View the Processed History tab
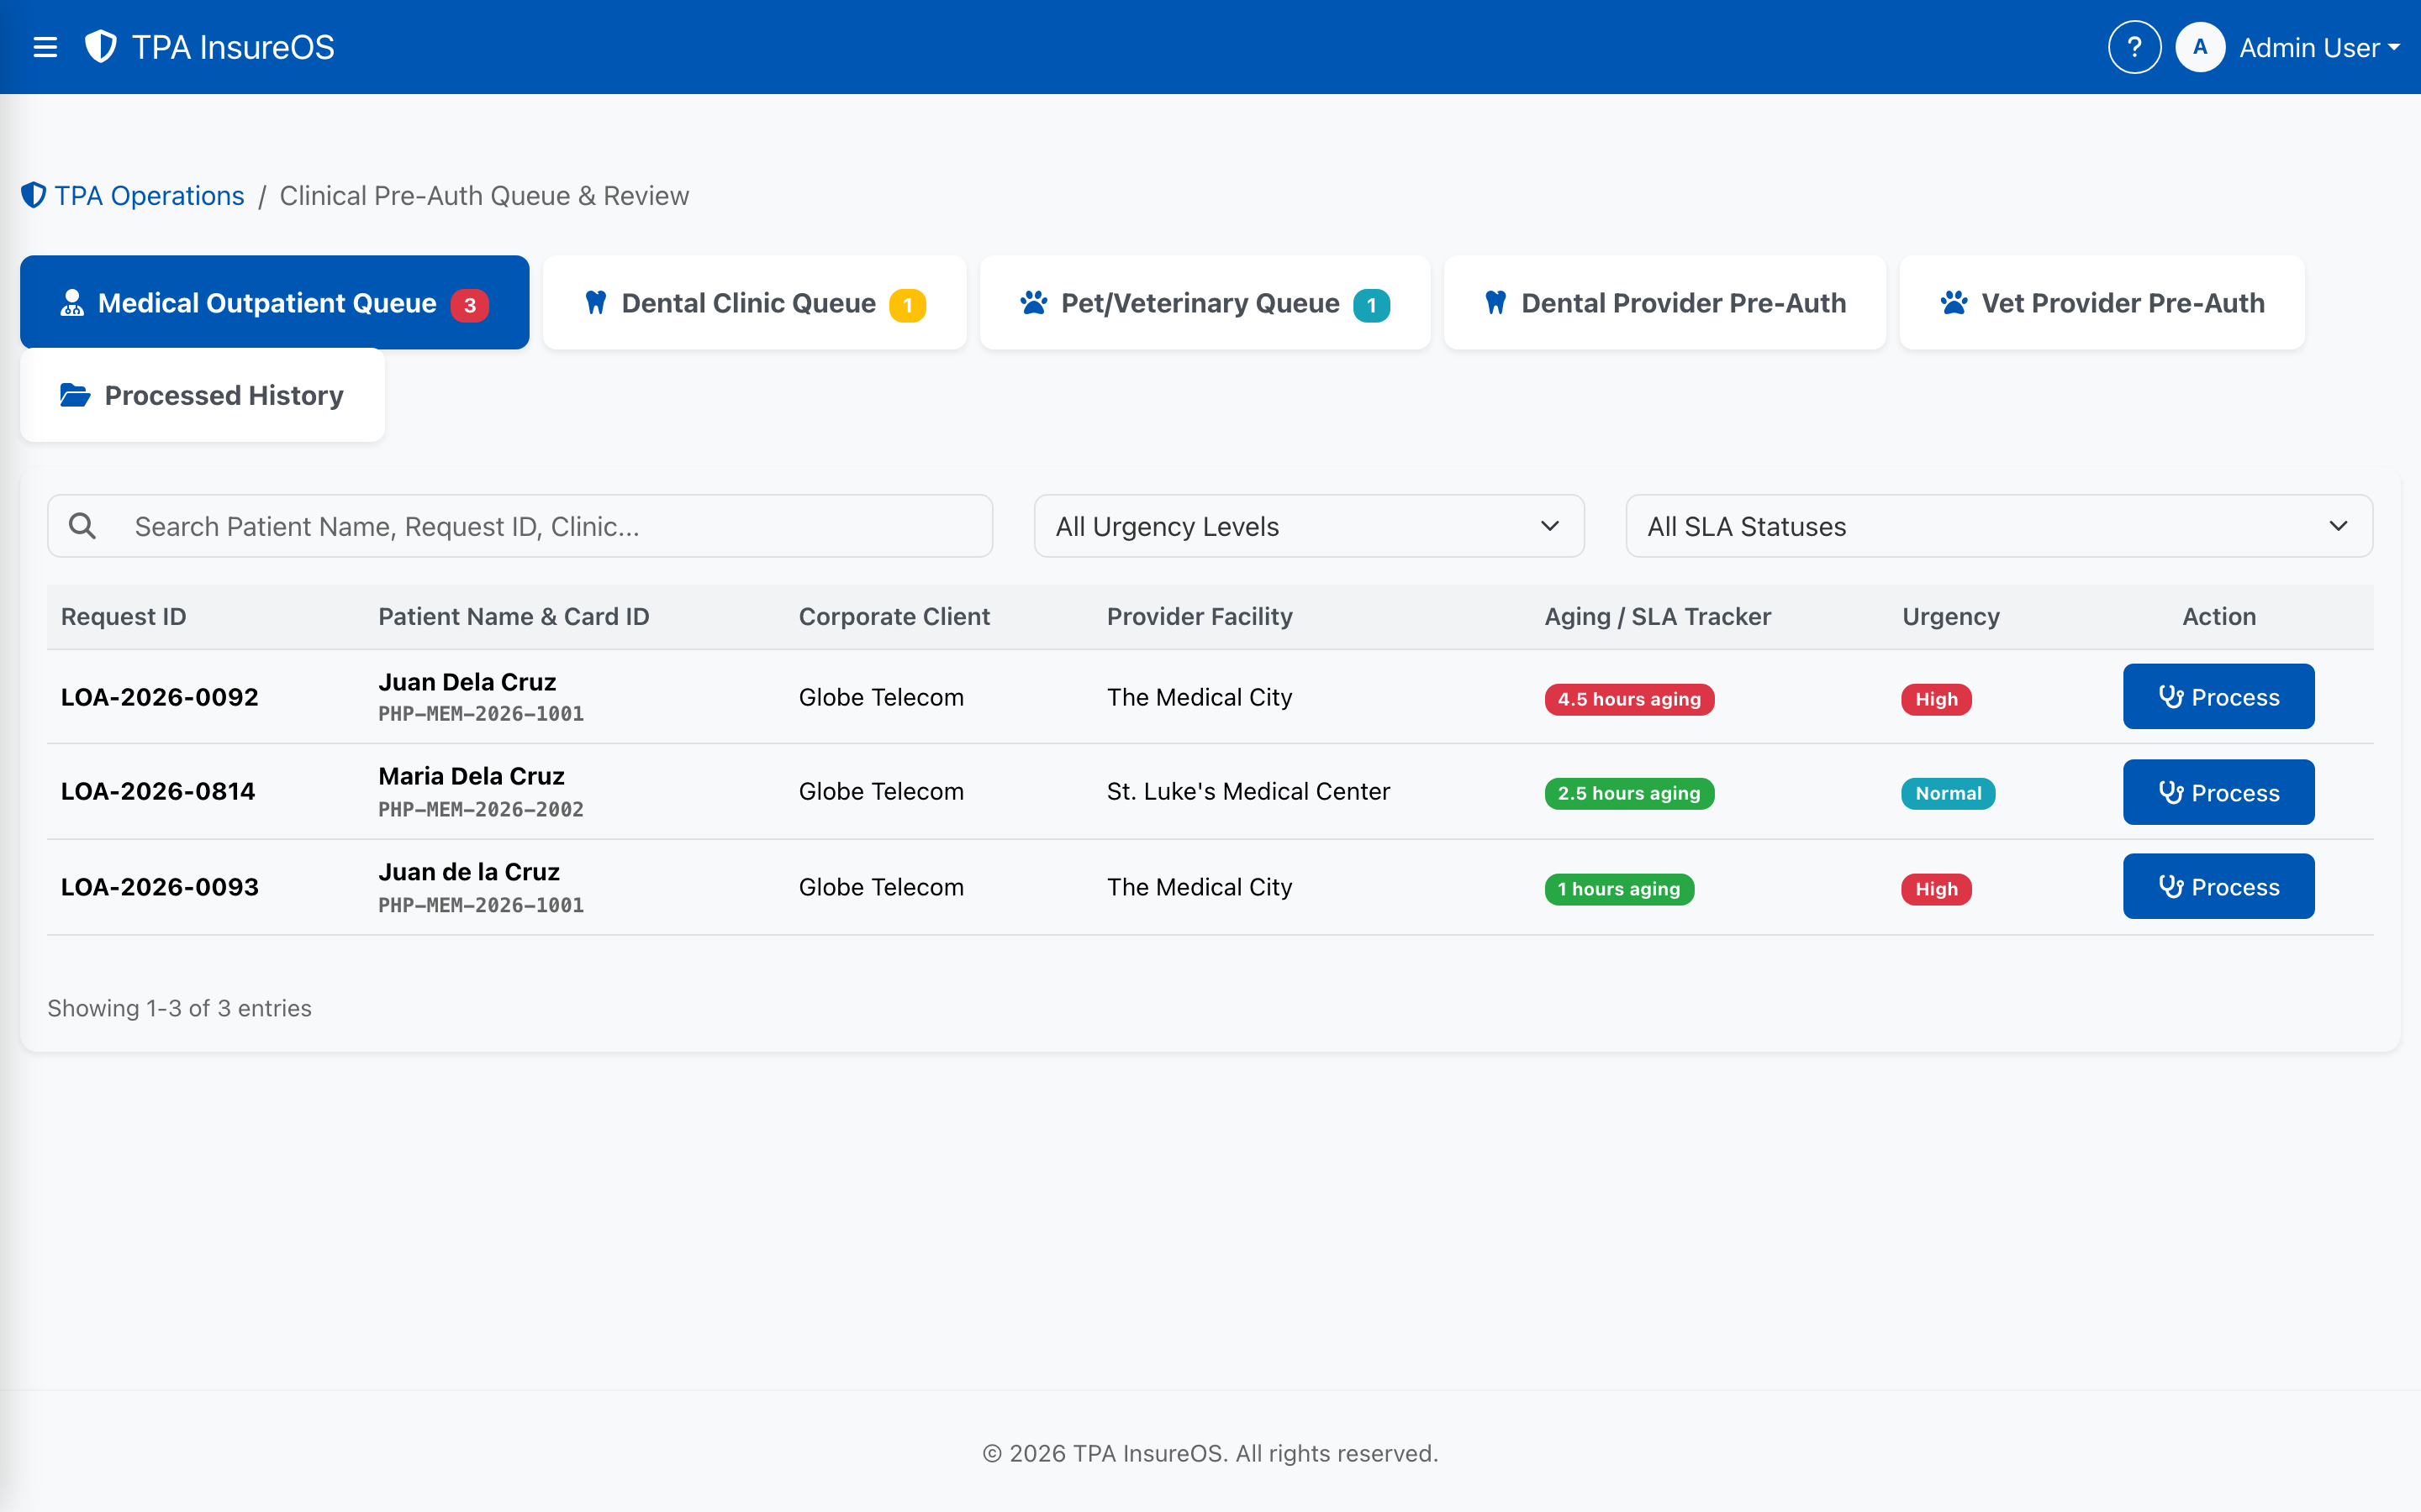Screen dimensions: 2421x1512 pos(202,395)
